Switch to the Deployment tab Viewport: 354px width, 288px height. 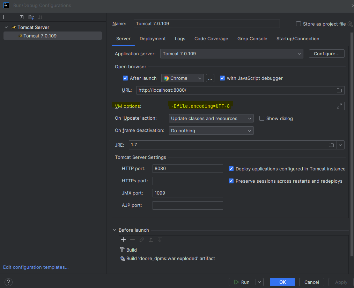pos(153,39)
